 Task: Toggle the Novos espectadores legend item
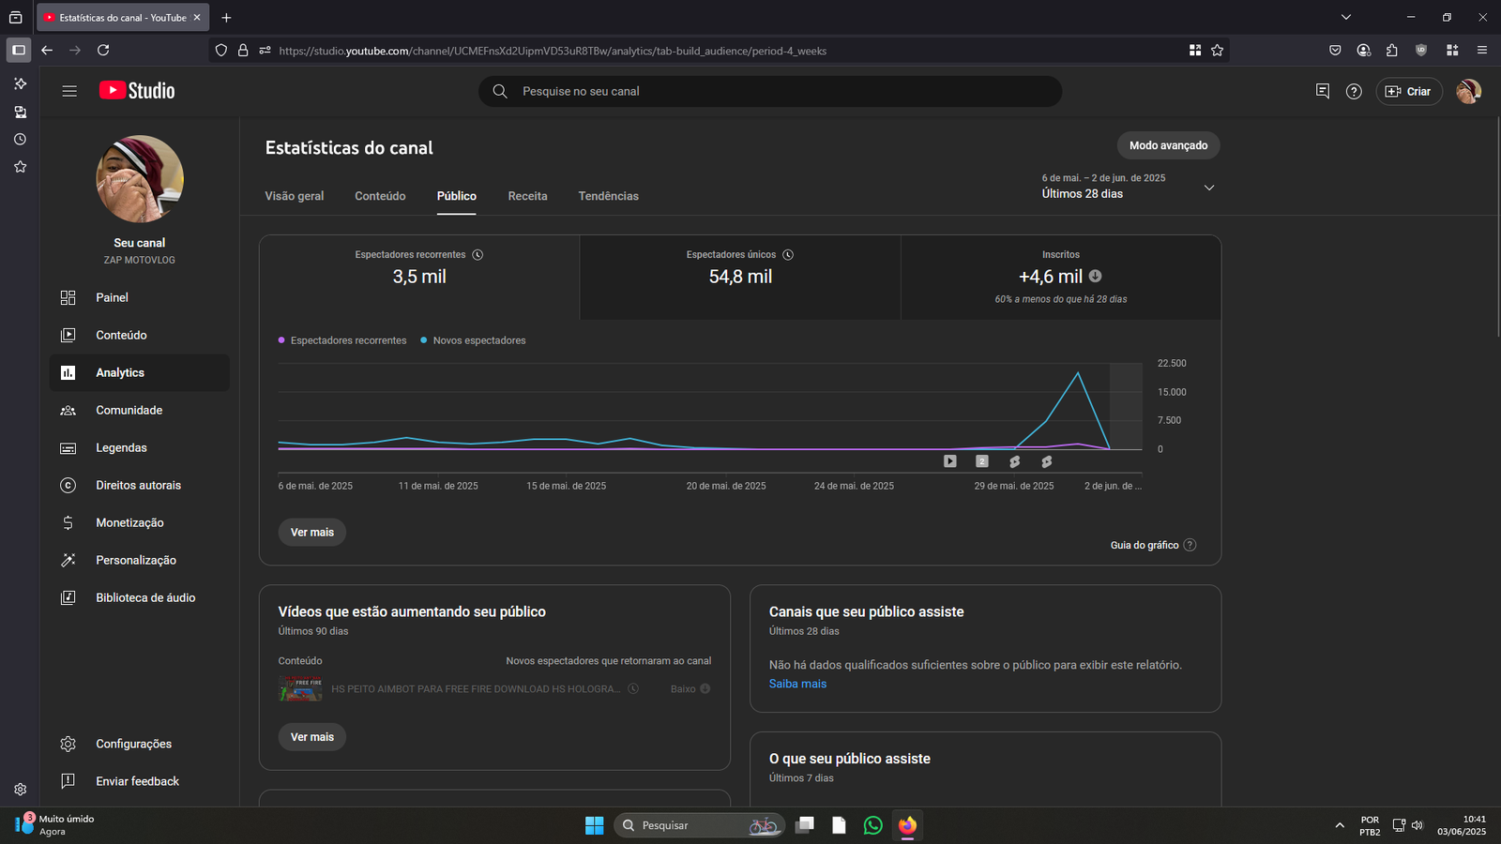(473, 340)
